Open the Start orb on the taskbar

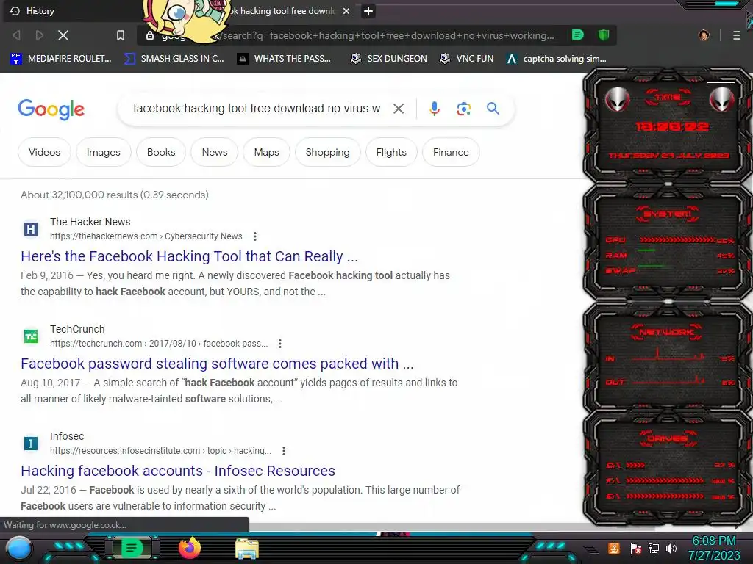[19, 549]
